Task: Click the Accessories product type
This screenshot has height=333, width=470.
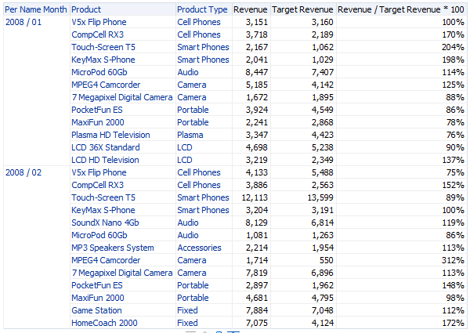Action: pyautogui.click(x=199, y=248)
